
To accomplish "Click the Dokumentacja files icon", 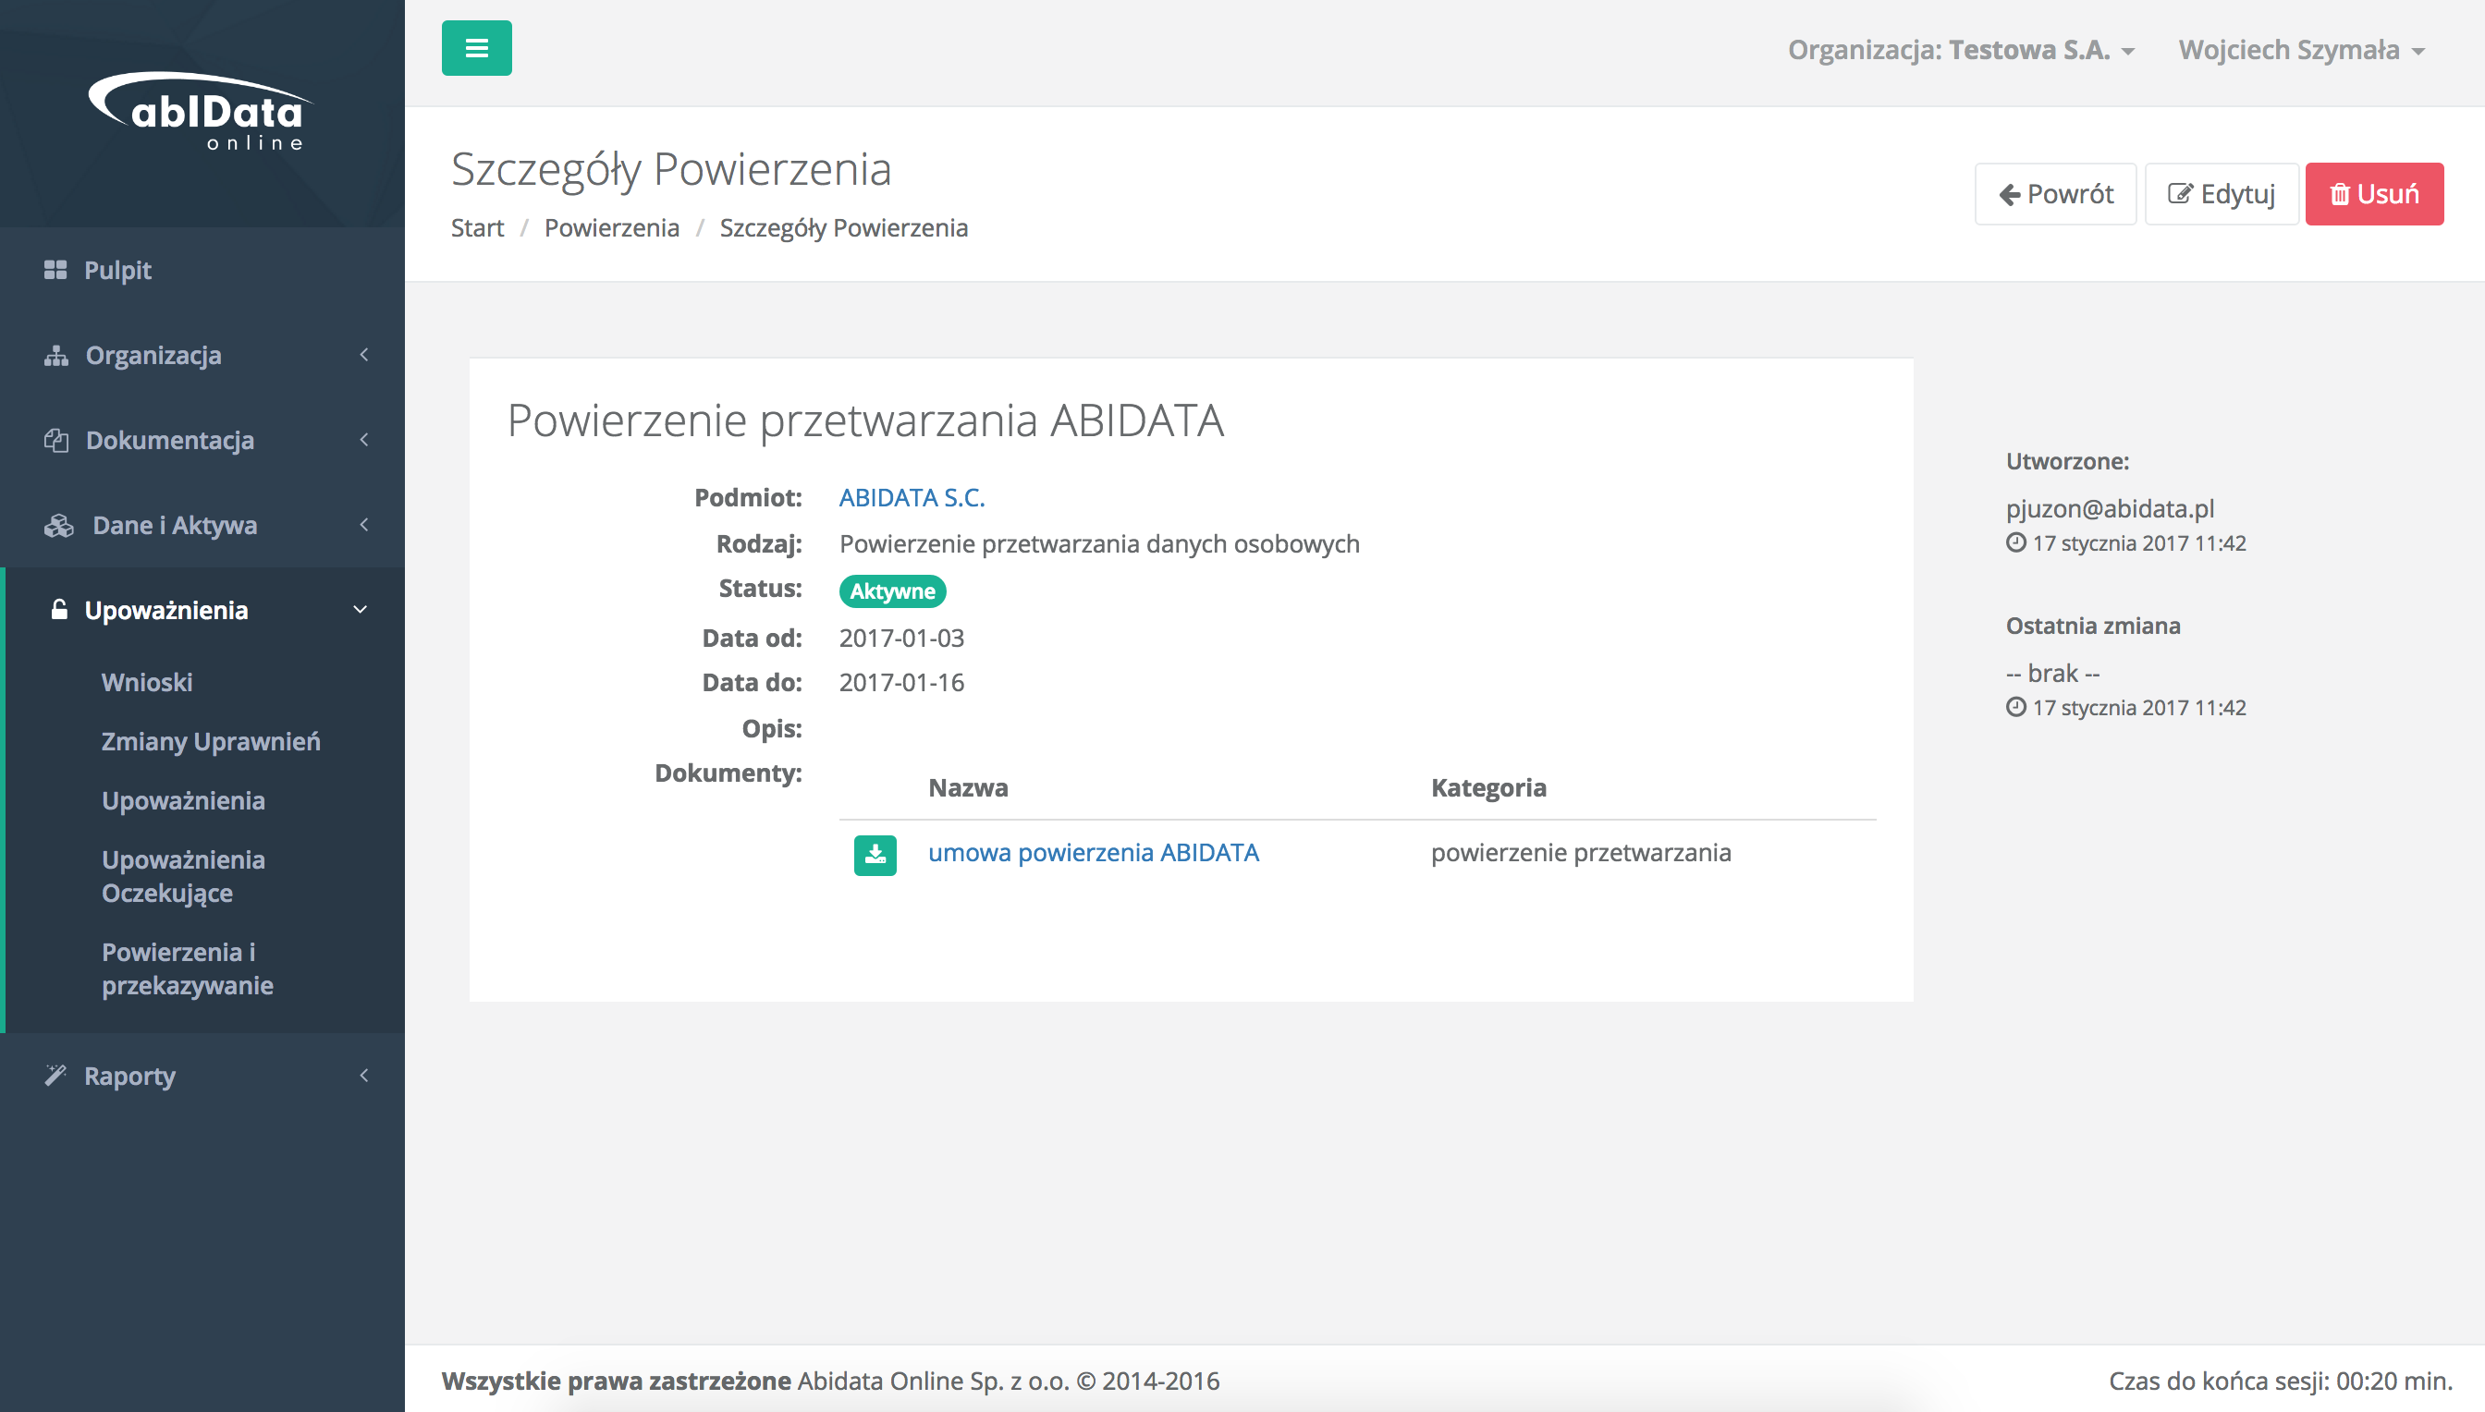I will pos(56,440).
